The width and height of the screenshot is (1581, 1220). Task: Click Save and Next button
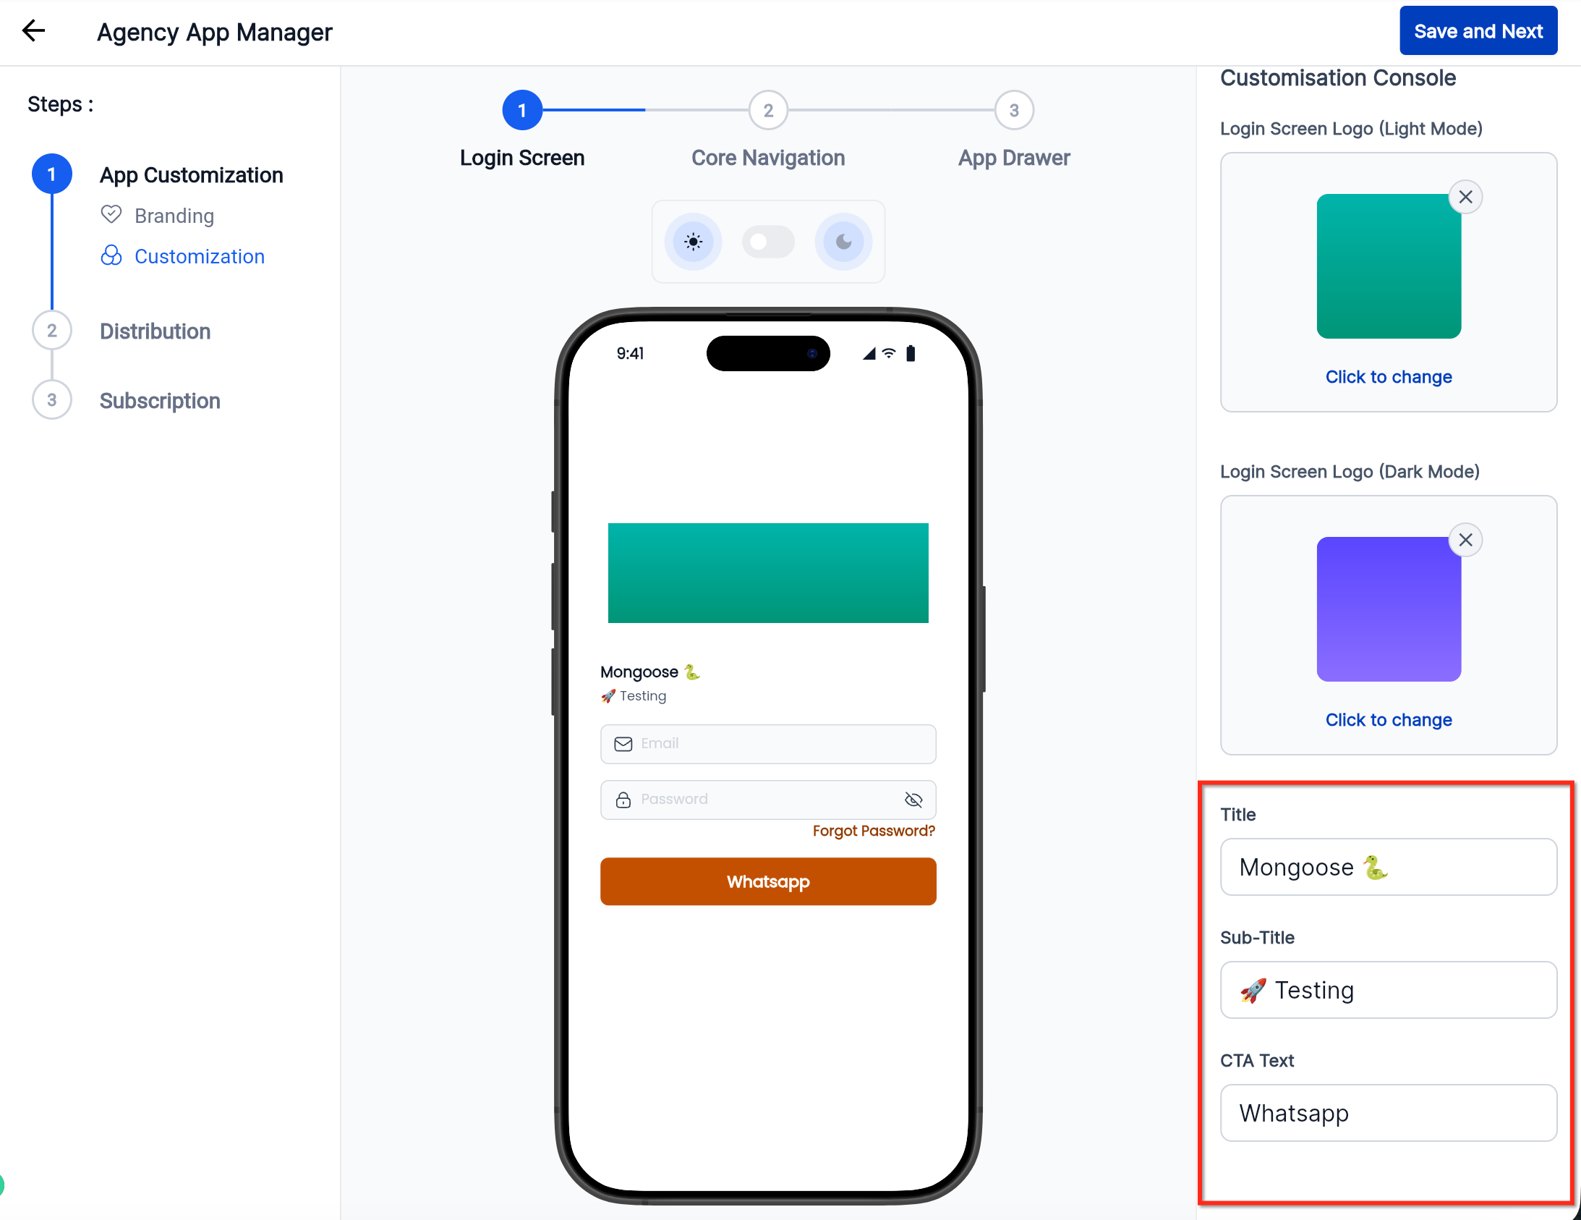click(1478, 30)
